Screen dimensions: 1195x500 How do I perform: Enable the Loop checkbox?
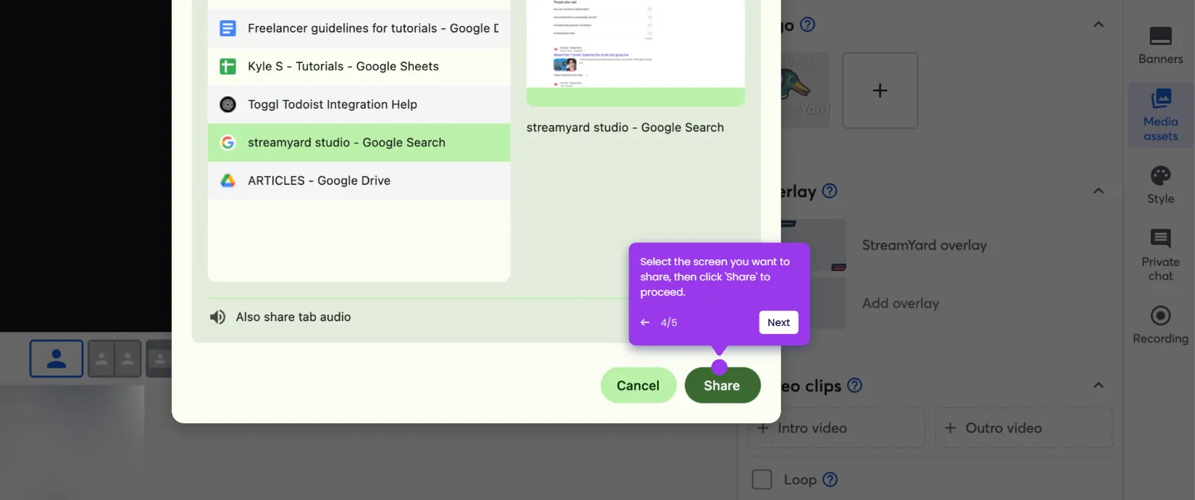[x=762, y=480]
